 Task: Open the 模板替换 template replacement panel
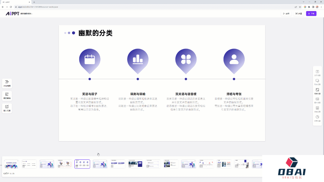click(7, 96)
